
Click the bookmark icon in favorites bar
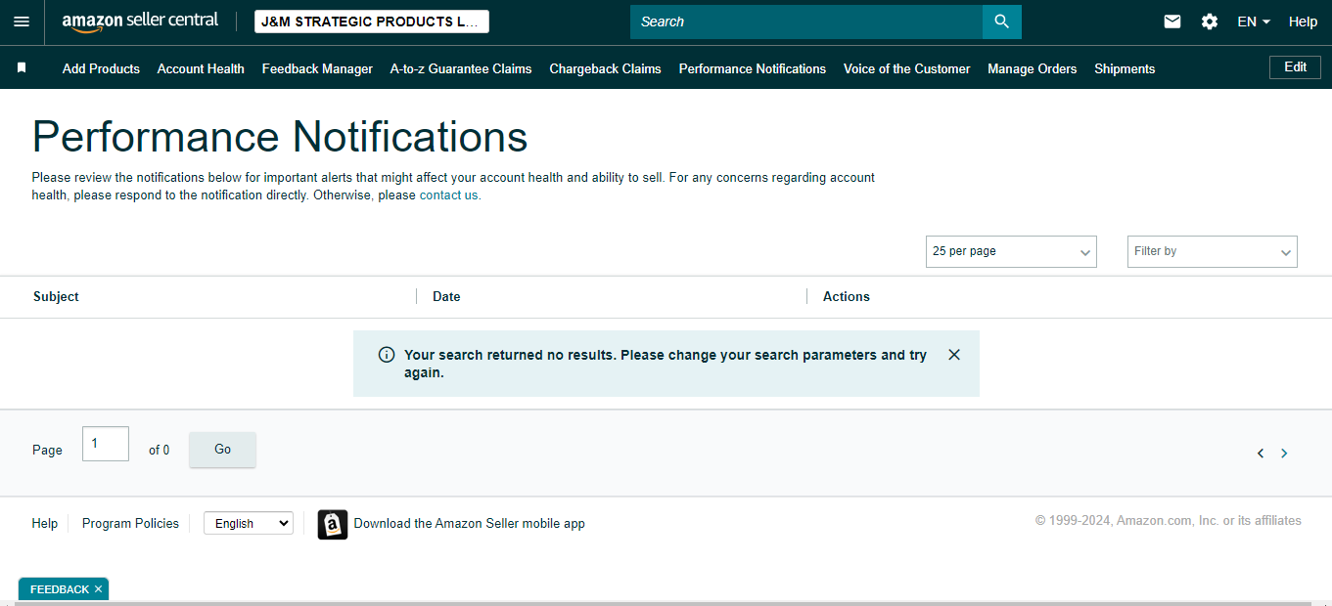click(22, 68)
